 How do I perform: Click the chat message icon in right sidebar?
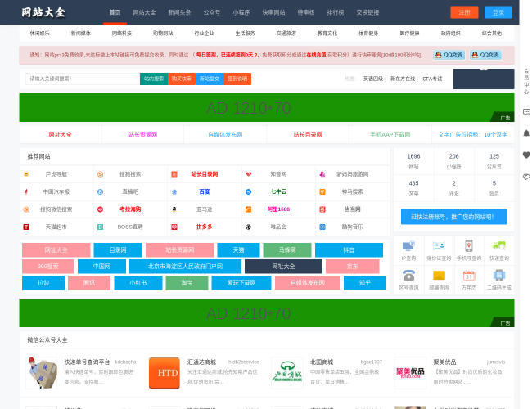[x=526, y=112]
